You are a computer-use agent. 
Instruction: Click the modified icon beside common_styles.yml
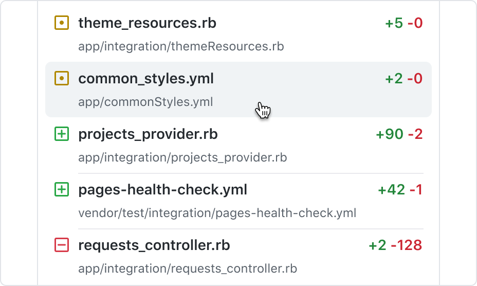62,78
